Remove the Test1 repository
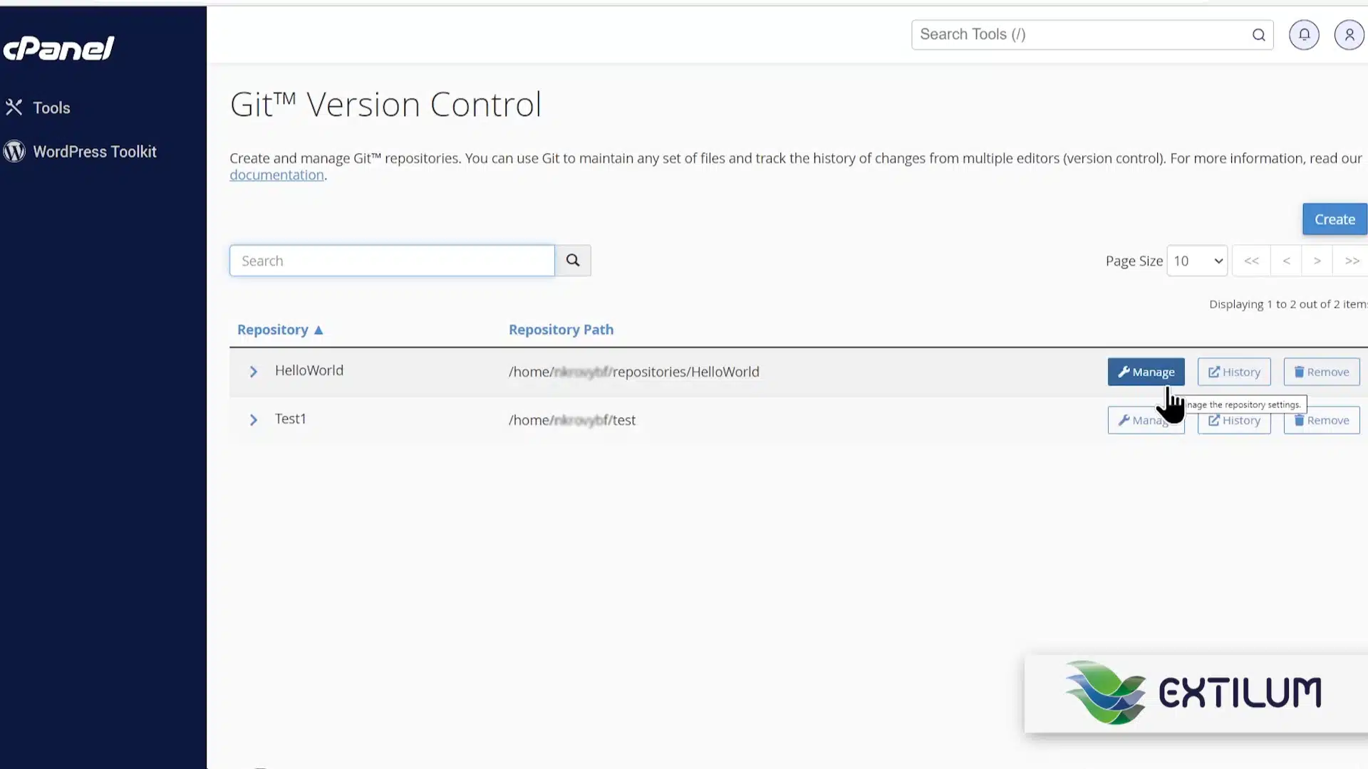The height and width of the screenshot is (769, 1368). (1322, 420)
